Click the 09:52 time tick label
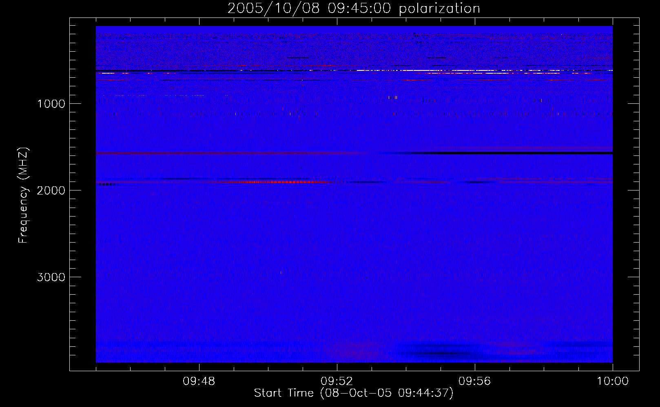 [x=337, y=381]
